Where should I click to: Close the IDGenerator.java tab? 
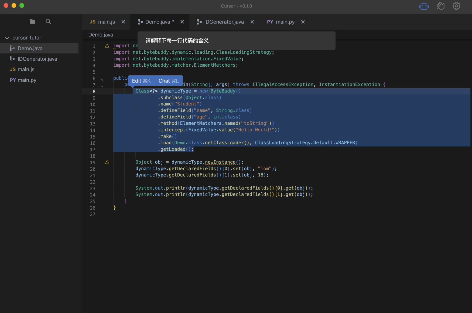(x=252, y=22)
